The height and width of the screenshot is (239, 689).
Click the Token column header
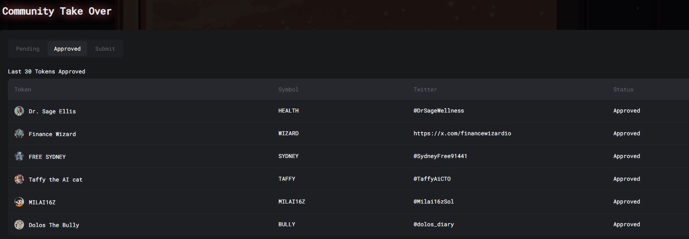coord(23,89)
